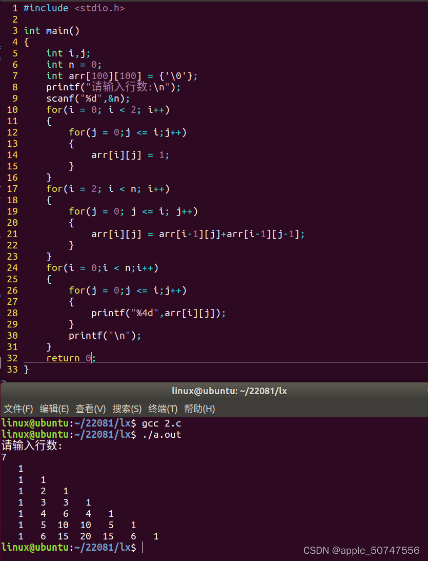Click the for(i = 0; i < 2; i++) line
Screen dimensions: 428x561
[x=108, y=109]
